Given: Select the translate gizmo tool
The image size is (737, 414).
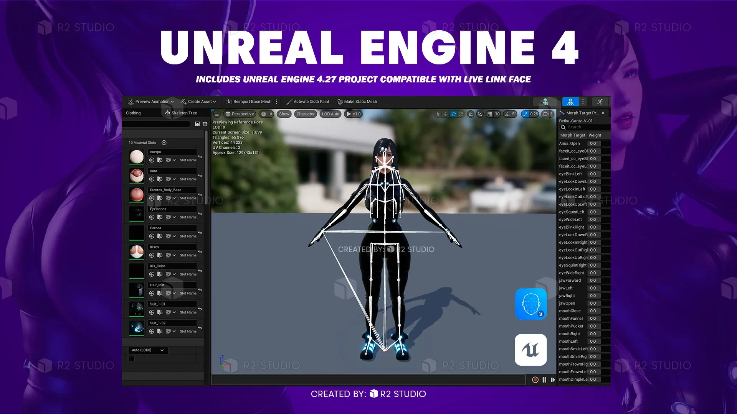Looking at the screenshot, I should click(x=446, y=114).
